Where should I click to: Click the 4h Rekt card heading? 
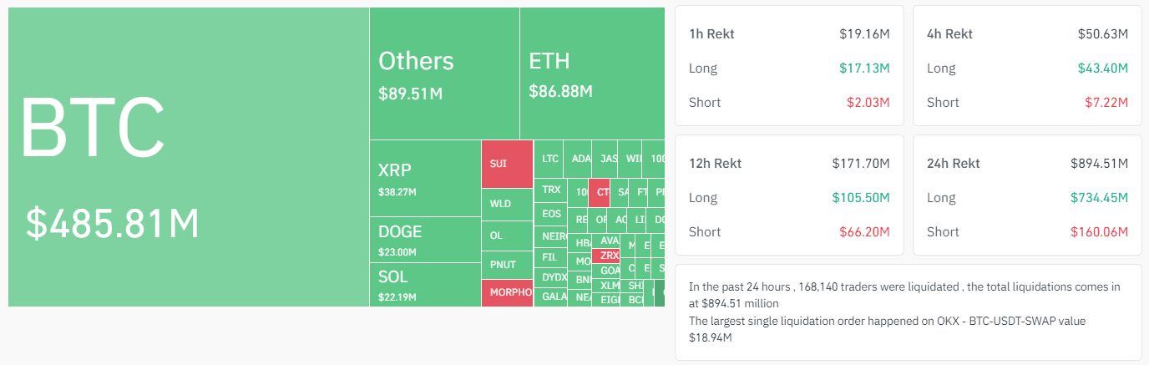(x=949, y=34)
